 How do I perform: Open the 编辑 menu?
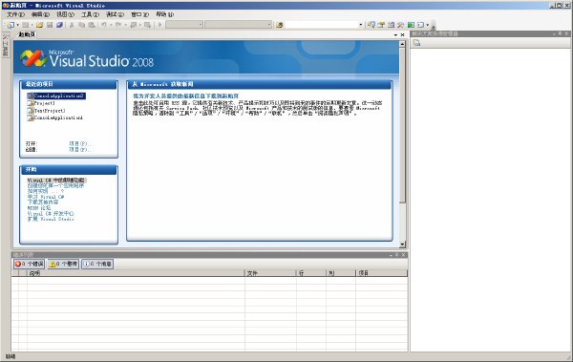pyautogui.click(x=40, y=14)
